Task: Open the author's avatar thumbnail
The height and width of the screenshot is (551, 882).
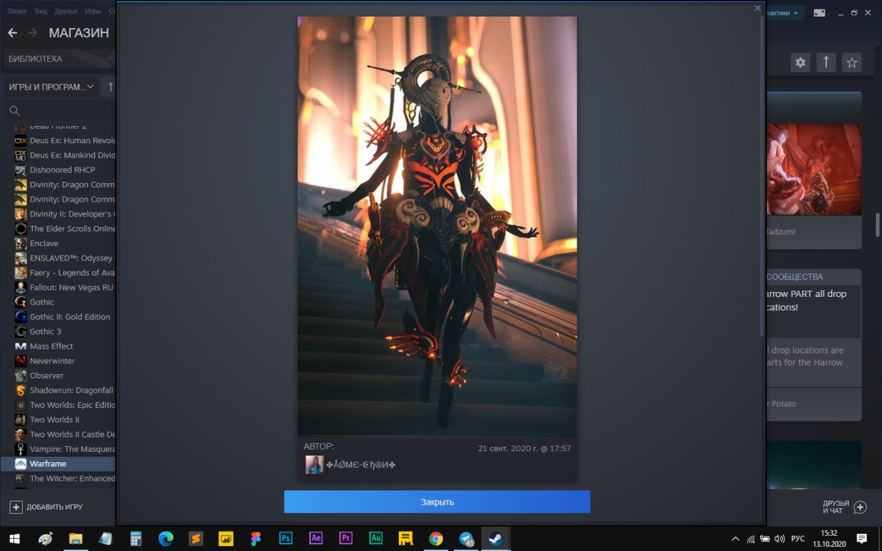Action: pyautogui.click(x=314, y=465)
